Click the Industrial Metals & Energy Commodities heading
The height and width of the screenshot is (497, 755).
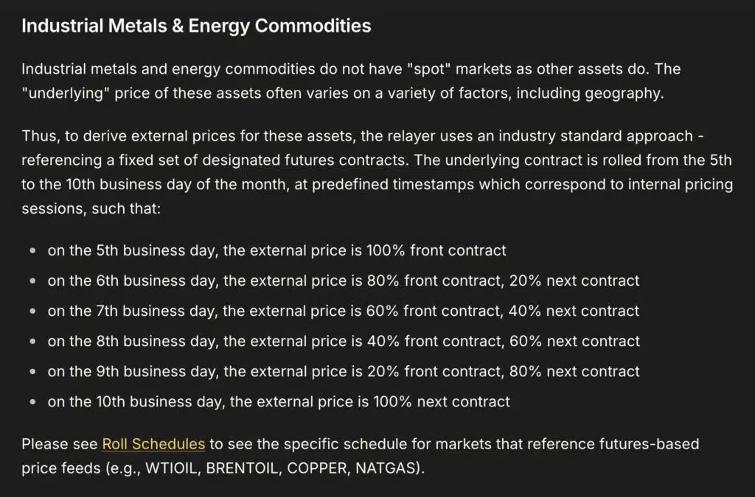coord(196,27)
